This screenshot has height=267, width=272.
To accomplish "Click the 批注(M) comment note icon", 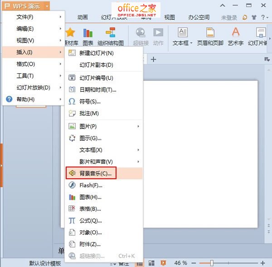I will (x=72, y=113).
